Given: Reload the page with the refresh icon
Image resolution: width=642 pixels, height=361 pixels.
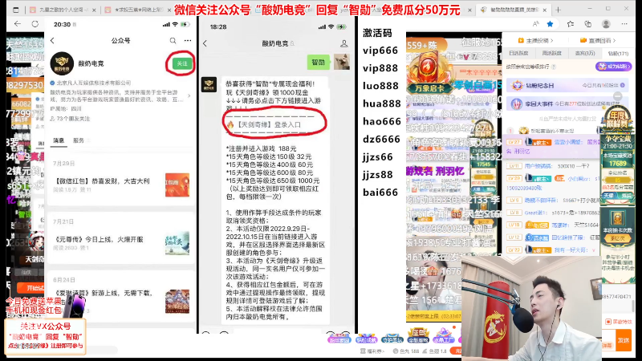Looking at the screenshot, I should [x=35, y=24].
